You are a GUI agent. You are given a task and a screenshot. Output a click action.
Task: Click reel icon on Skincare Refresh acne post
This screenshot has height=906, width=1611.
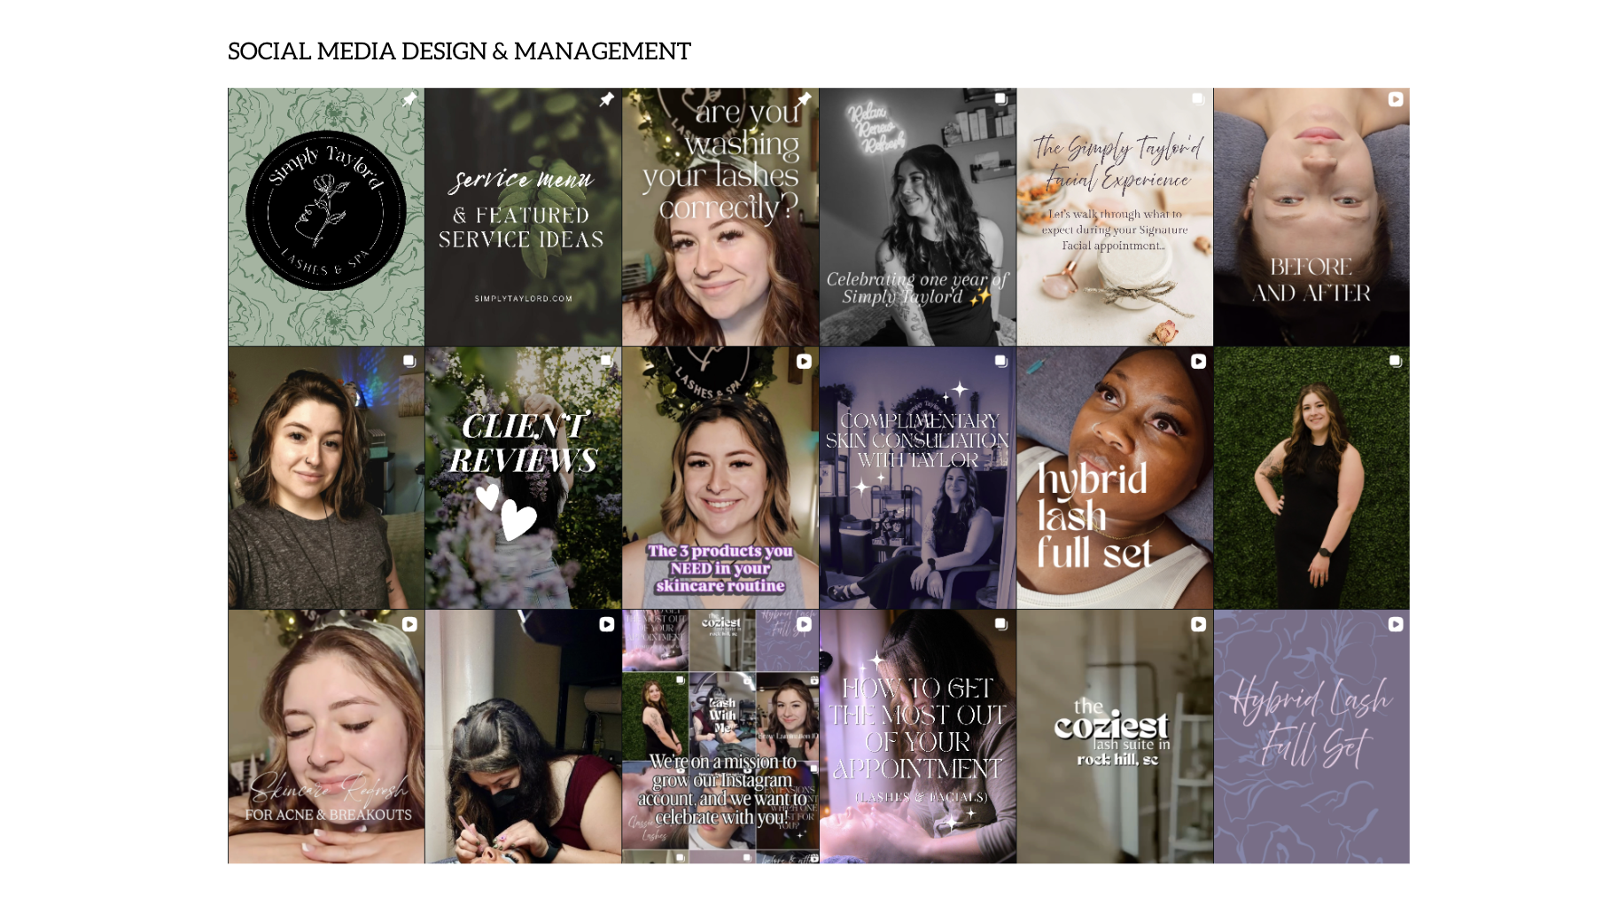click(409, 624)
